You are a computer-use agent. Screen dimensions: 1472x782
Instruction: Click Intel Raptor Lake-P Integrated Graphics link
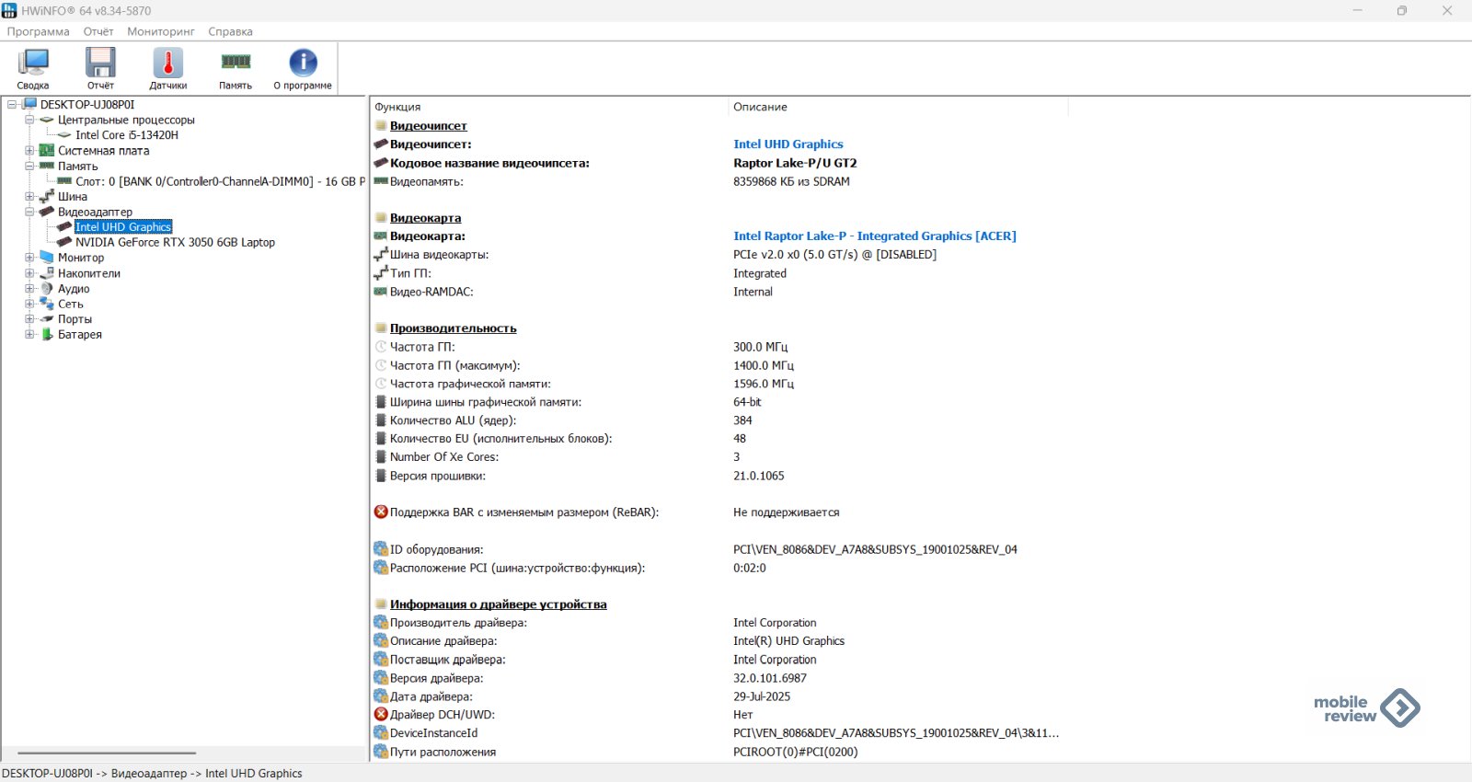[x=874, y=236]
